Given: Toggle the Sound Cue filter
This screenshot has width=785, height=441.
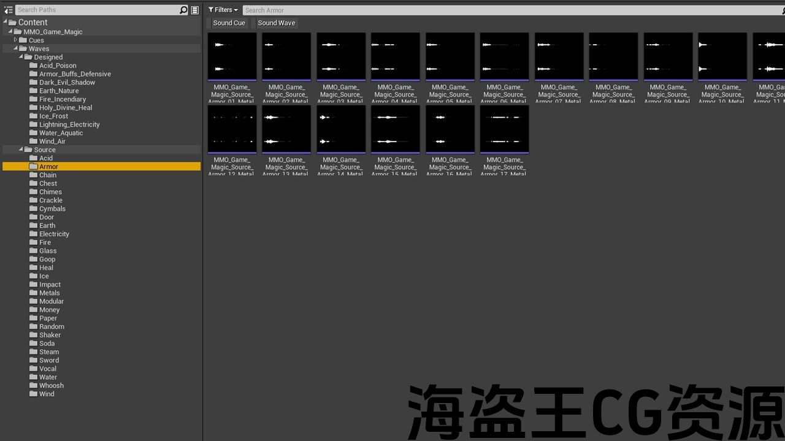Looking at the screenshot, I should (x=229, y=23).
